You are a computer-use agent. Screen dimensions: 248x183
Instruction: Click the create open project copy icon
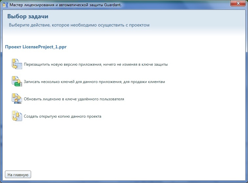coord(16,116)
